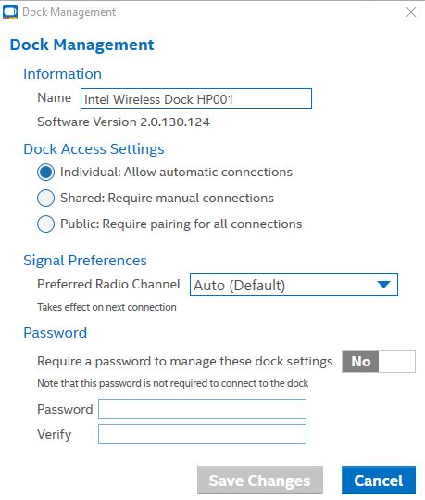Click the blue dropdown arrow for radio channel
This screenshot has height=500, width=425.
pos(383,285)
